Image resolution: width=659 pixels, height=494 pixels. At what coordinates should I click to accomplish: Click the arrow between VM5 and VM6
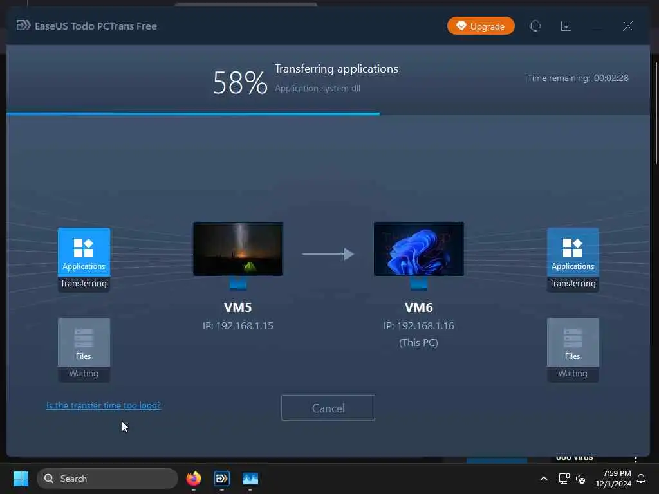tap(328, 253)
